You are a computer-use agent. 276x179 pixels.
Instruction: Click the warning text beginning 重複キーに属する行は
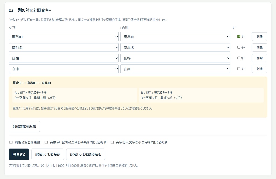(82, 108)
